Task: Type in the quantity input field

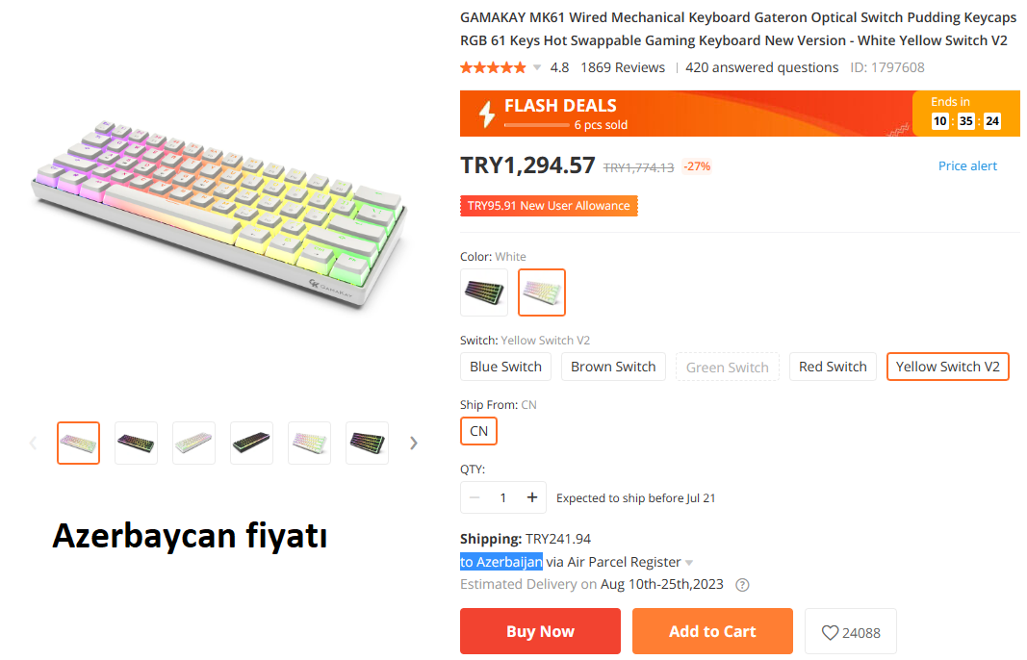Action: click(502, 497)
